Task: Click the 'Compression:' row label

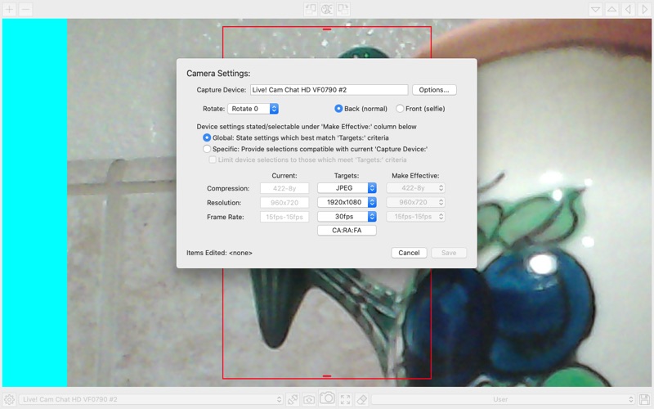Action: (228, 188)
